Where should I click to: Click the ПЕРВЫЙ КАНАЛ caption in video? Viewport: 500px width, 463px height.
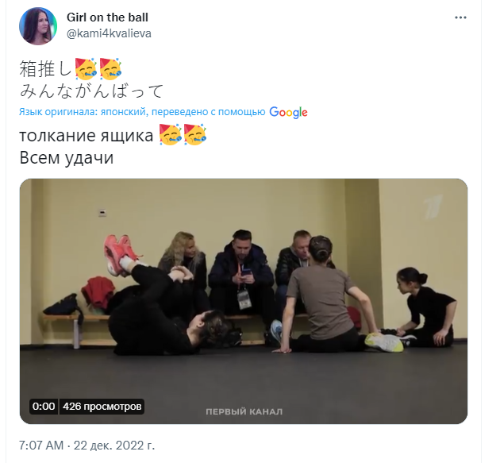(244, 412)
